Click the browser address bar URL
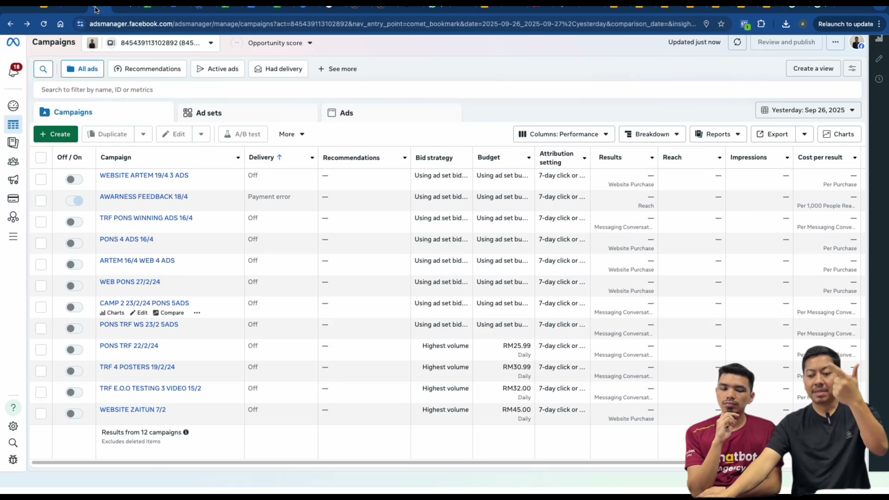The width and height of the screenshot is (889, 500). coord(393,24)
